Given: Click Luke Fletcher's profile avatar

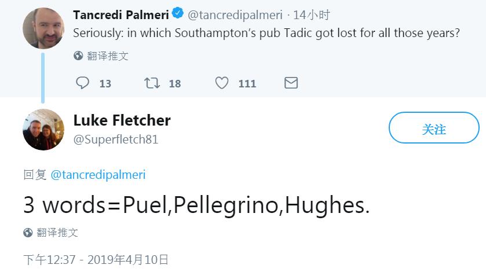Looking at the screenshot, I should [x=43, y=129].
